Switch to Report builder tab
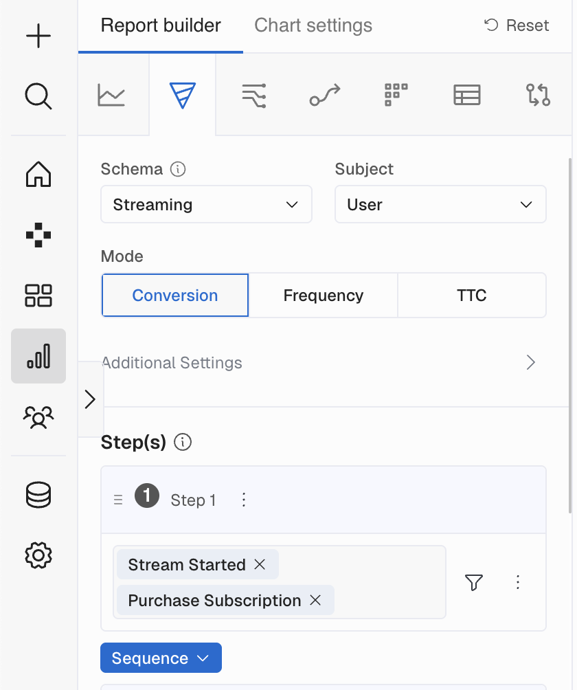The height and width of the screenshot is (690, 577). [x=161, y=25]
